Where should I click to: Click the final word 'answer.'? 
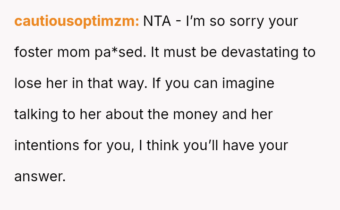[40, 177]
